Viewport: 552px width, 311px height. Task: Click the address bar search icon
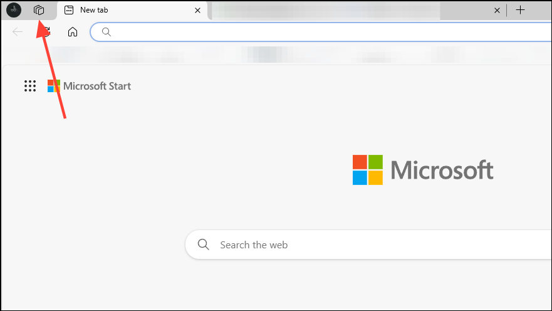coord(107,32)
